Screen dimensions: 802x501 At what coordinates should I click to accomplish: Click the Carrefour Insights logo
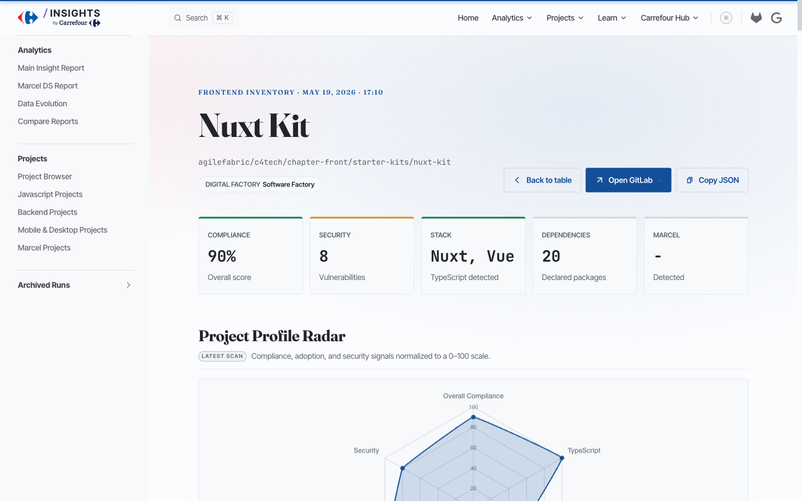[59, 18]
